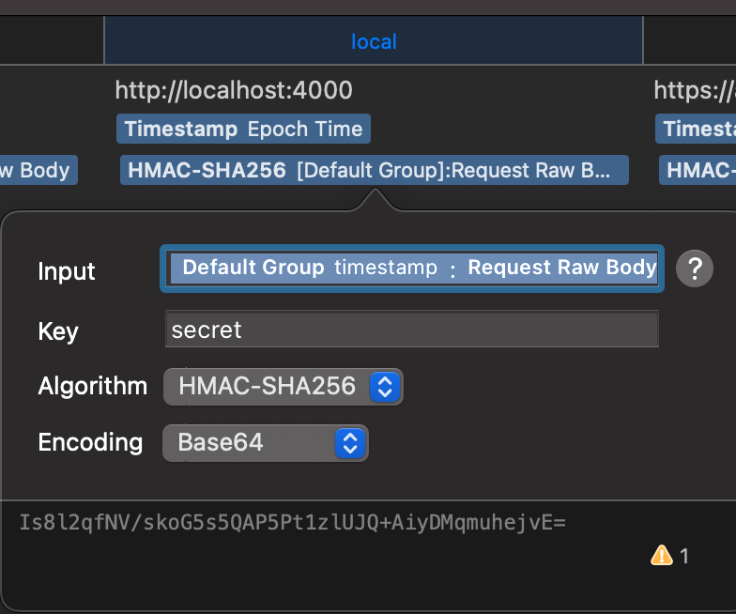Screen dimensions: 736x614
Task: Click the Input field with dynamic values
Action: (411, 269)
